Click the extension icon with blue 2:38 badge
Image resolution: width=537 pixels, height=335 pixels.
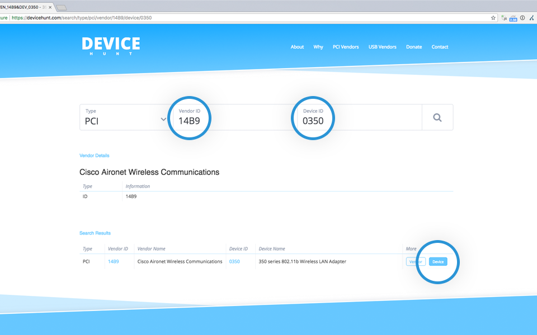tap(513, 18)
